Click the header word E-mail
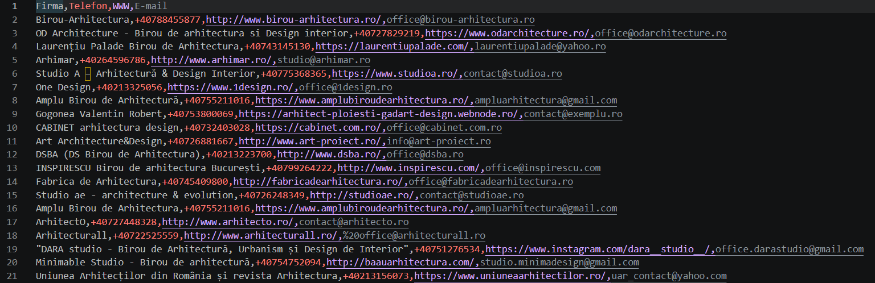This screenshot has width=875, height=283. 151,6
